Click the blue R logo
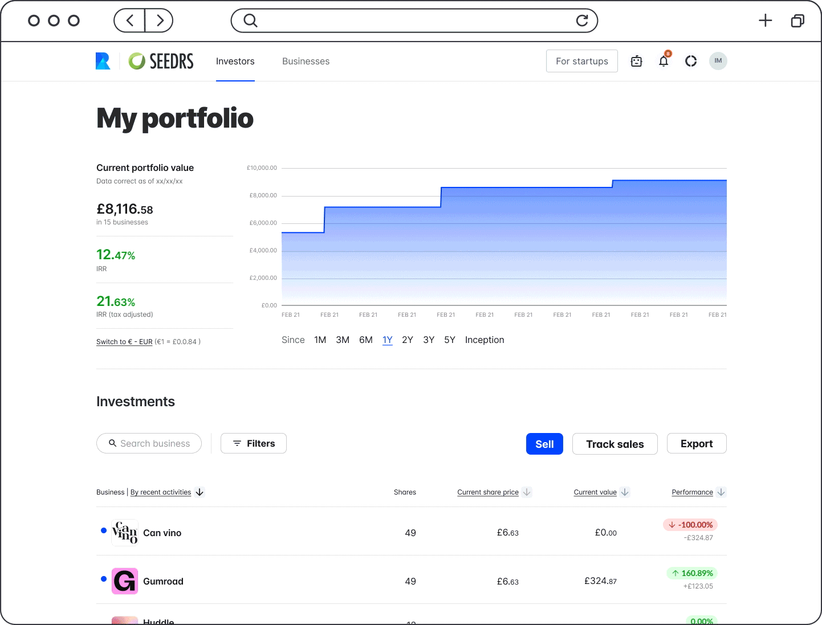822x625 pixels. pos(103,61)
